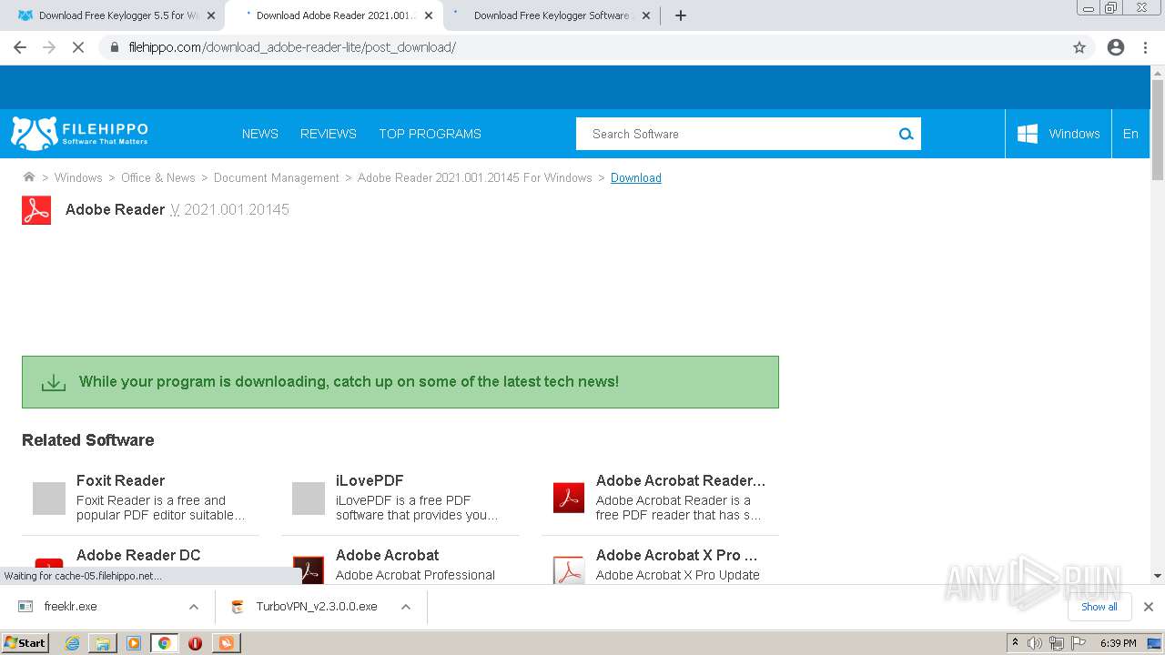Select the Download Adobe Reader 2021 tab
The image size is (1165, 655).
(332, 15)
